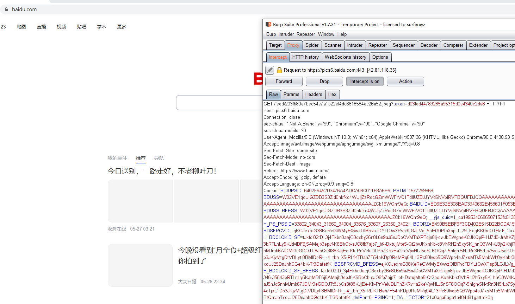
Task: Click the token parameter in request URL
Action: pos(399,104)
